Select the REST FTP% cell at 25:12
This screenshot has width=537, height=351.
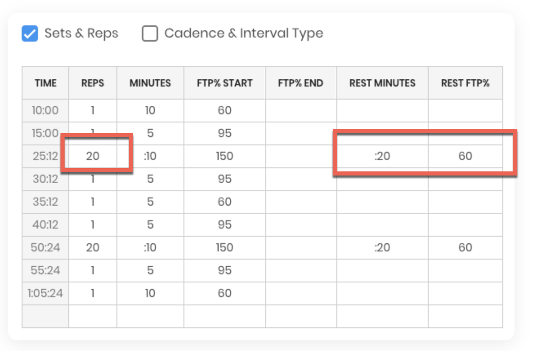465,156
